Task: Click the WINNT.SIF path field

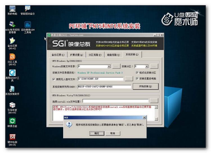Action: [x=100, y=79]
